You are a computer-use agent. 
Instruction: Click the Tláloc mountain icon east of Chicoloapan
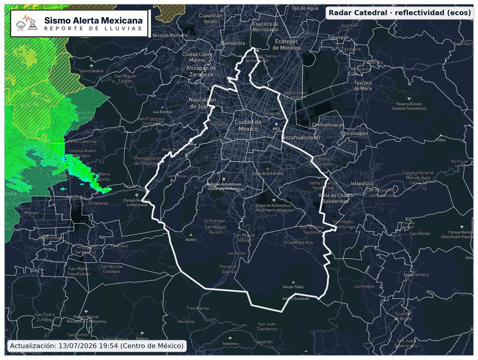click(x=441, y=135)
